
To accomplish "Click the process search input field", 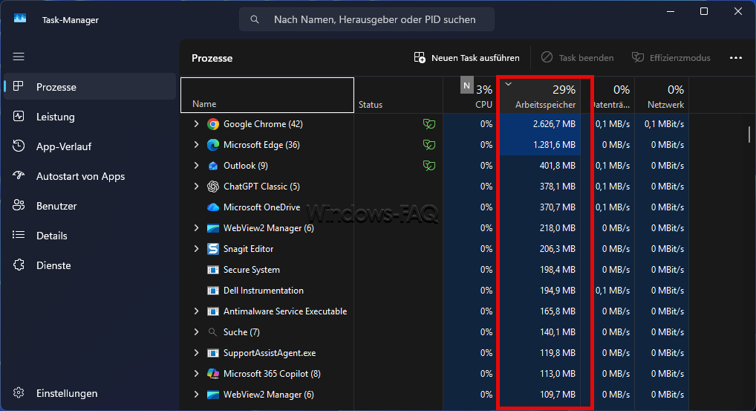I will [367, 19].
